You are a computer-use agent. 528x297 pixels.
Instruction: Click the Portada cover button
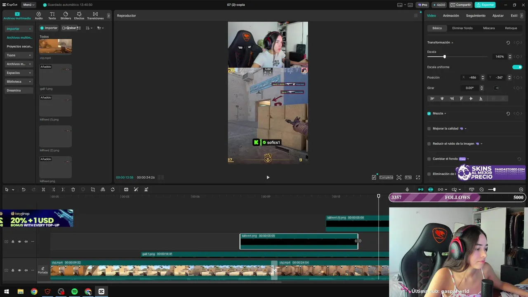(x=43, y=270)
